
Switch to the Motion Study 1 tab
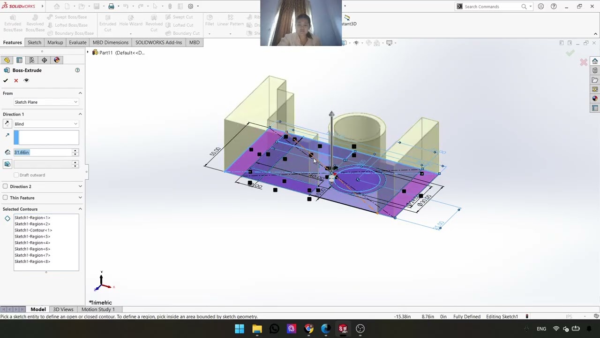(x=98, y=309)
